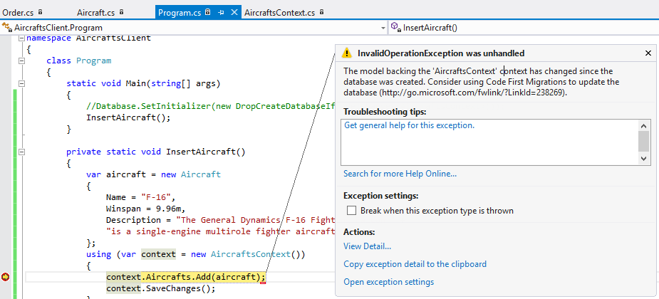The image size is (659, 299).
Task: Click the warning icon in the exception dialog
Action: click(346, 53)
